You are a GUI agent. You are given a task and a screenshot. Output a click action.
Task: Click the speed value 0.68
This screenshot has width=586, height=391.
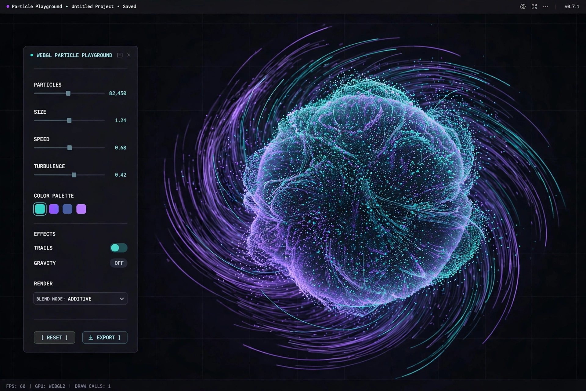tap(121, 148)
